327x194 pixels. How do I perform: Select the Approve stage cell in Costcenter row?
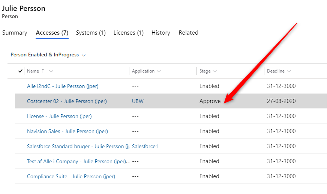click(x=210, y=101)
